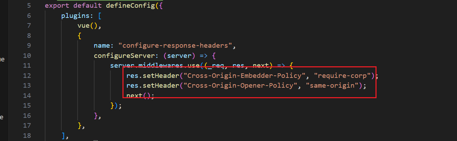Place cursor on the vue() call
Screen dimensions: 457x141
pyautogui.click(x=86, y=26)
